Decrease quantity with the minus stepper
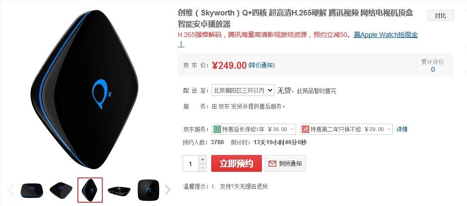Viewport: 467px width, 206px height. 203,168
